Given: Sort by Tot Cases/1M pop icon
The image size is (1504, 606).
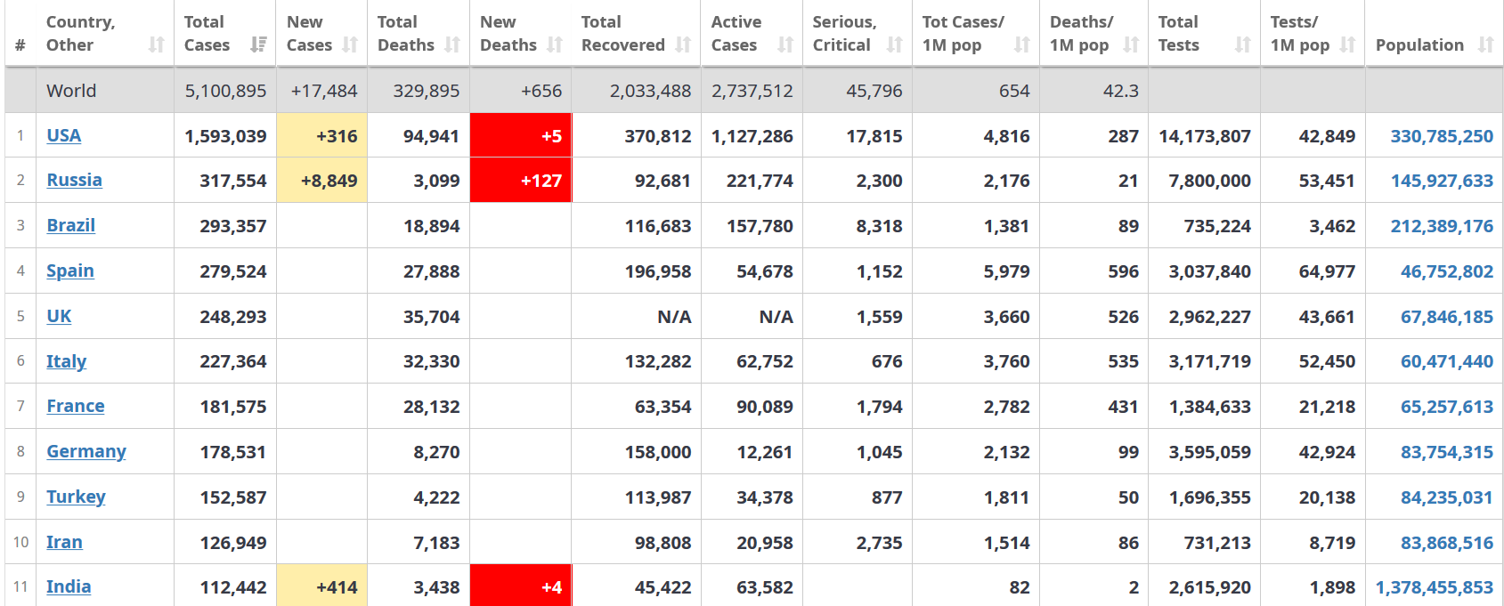Looking at the screenshot, I should [x=1022, y=44].
